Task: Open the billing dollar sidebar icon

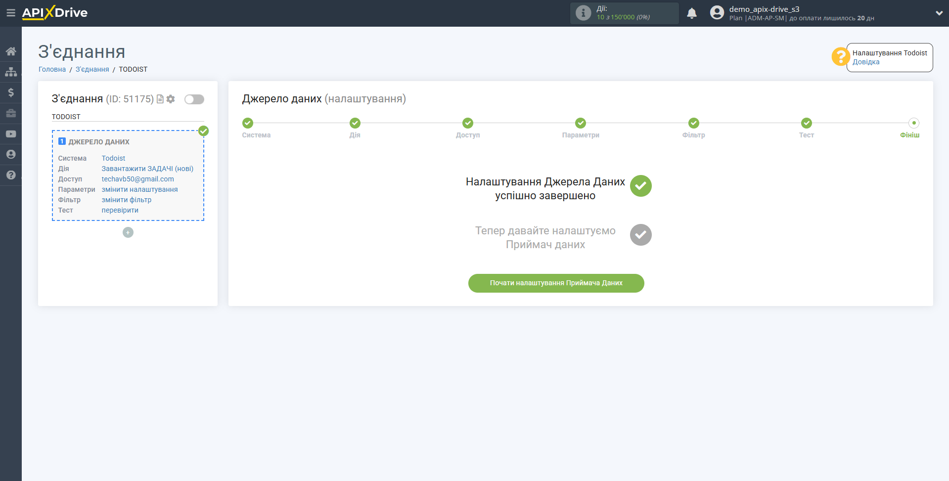Action: click(x=11, y=92)
